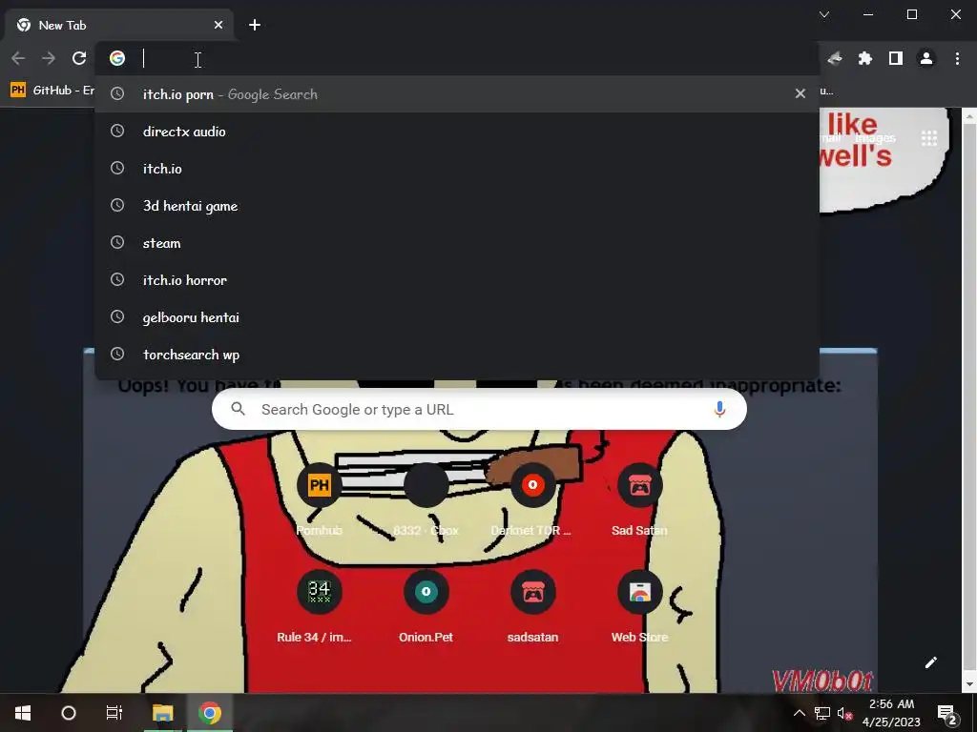Click the Google icon in address bar
Image resolution: width=977 pixels, height=732 pixels.
pos(117,58)
